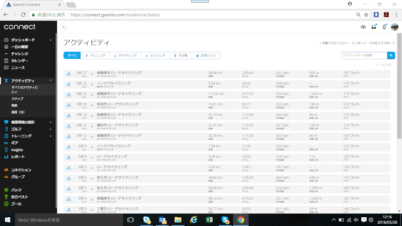Click the インポート link
The width and height of the screenshot is (402, 226).
pyautogui.click(x=358, y=43)
